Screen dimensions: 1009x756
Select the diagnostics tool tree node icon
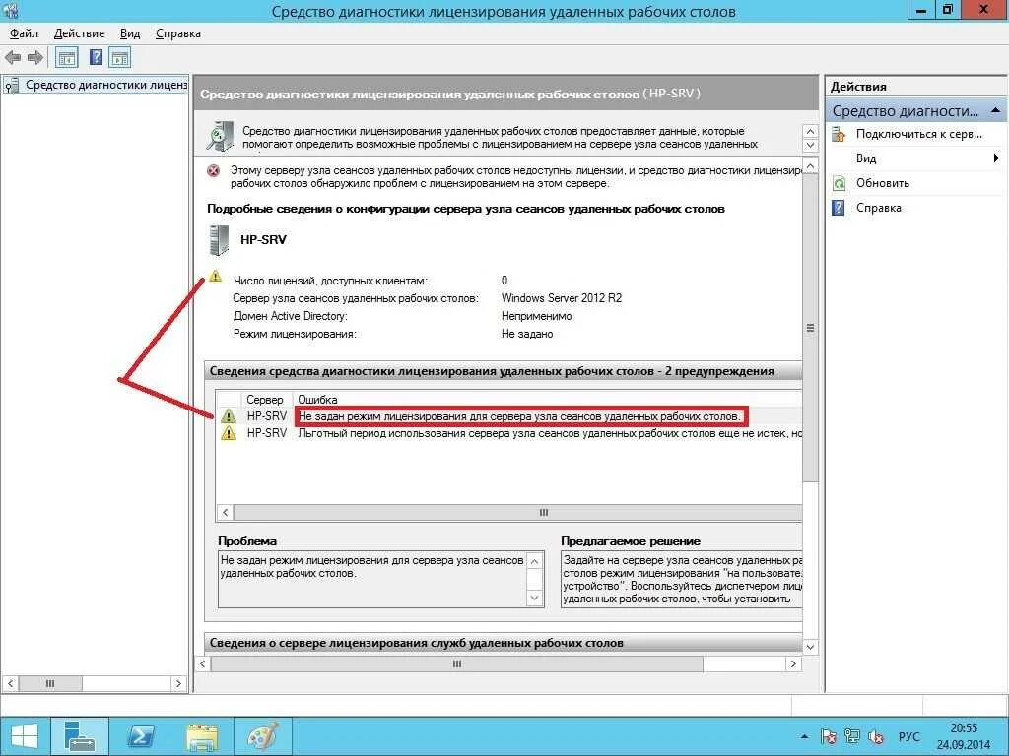tap(11, 85)
